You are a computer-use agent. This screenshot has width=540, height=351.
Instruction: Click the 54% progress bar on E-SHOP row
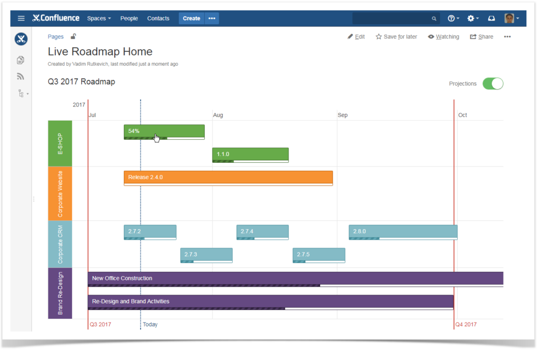click(163, 131)
